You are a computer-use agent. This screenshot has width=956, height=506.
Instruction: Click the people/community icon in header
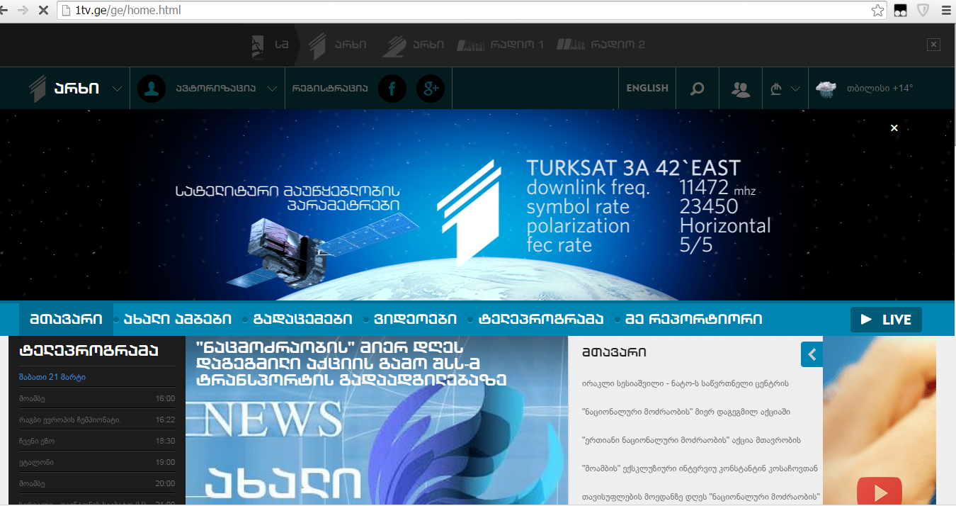pyautogui.click(x=741, y=89)
